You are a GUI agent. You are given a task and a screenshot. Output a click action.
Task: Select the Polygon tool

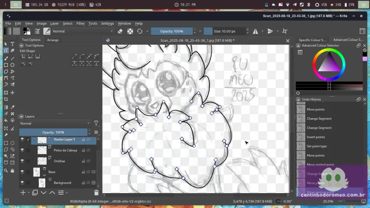click(x=6, y=71)
